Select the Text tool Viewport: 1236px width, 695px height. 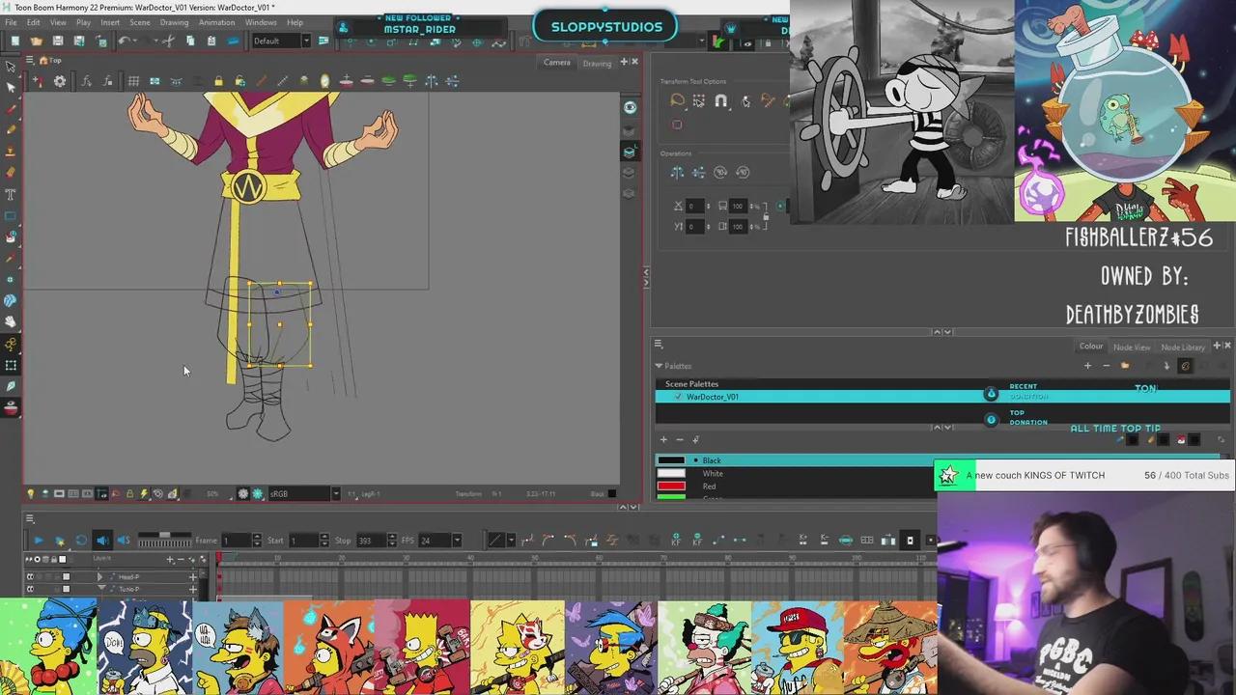click(x=11, y=193)
